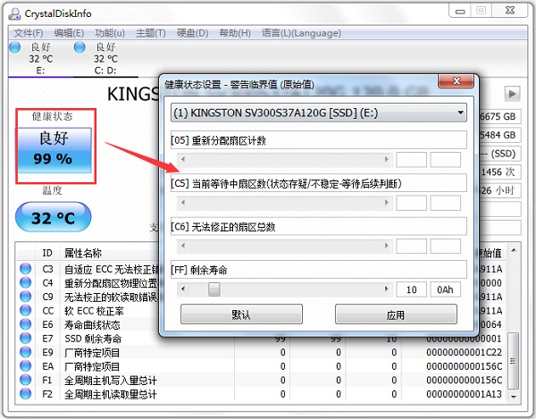Screen dimensions: 536x419
Task: Click the ID column header
Action: (x=47, y=253)
